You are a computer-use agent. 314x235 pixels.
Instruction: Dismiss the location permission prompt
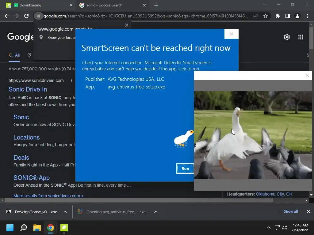127,25
